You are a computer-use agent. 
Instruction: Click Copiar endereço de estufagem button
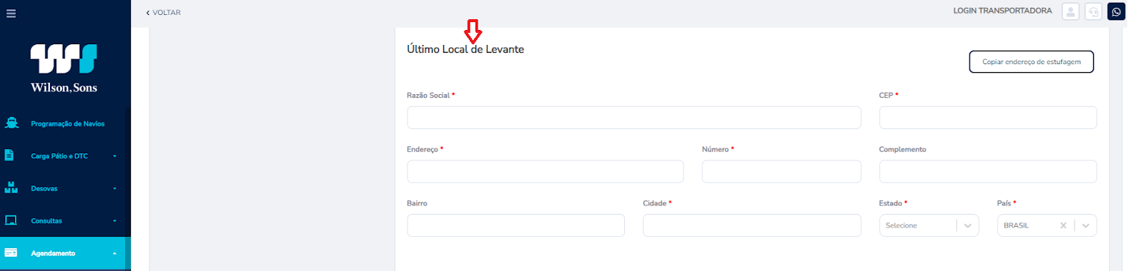coord(1031,61)
